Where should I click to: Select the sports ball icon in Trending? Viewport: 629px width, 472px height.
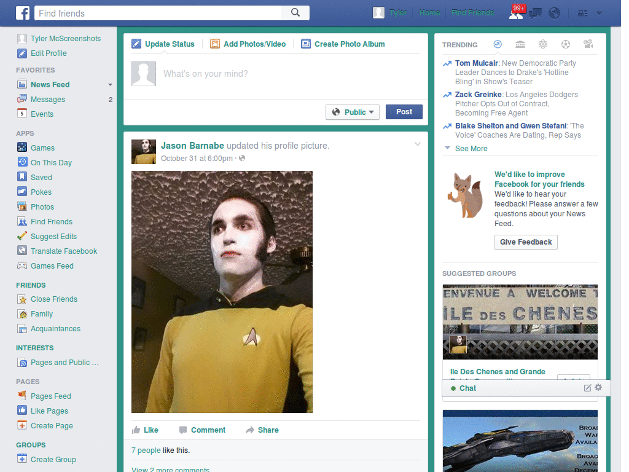click(x=566, y=44)
